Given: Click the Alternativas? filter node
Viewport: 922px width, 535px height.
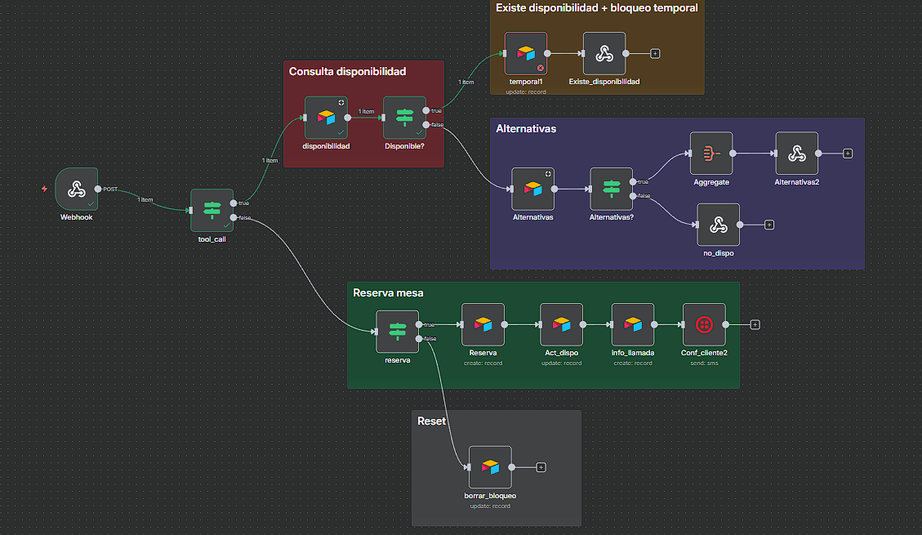Looking at the screenshot, I should pos(610,189).
